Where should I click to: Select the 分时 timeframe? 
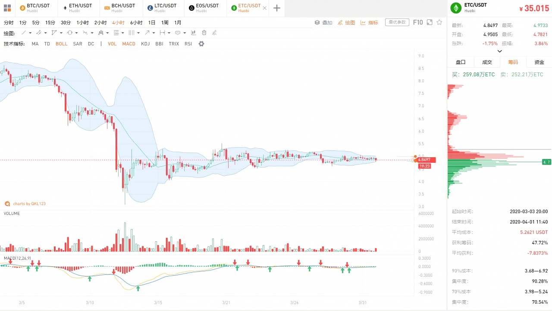point(9,22)
